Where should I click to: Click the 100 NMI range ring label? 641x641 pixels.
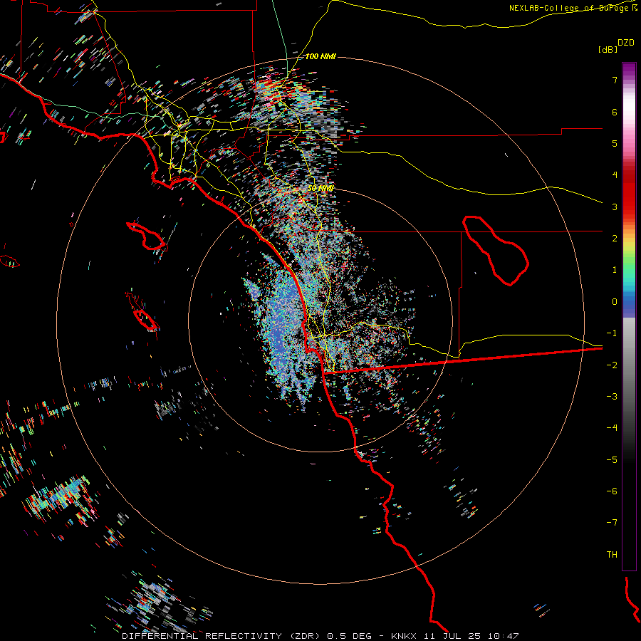[x=320, y=56]
